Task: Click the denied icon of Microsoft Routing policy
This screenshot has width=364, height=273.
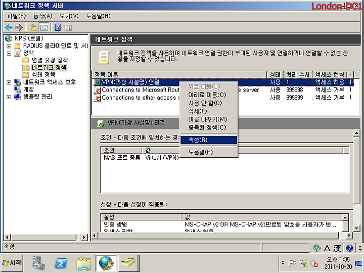Action: click(97, 90)
